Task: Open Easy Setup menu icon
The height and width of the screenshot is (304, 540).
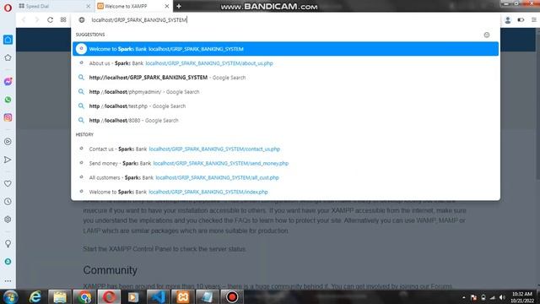Action: pyautogui.click(x=534, y=20)
